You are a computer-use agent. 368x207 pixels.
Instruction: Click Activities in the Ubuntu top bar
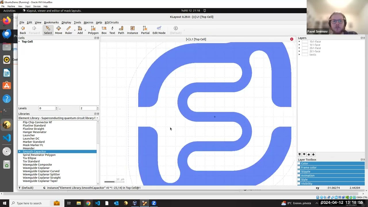click(9, 11)
